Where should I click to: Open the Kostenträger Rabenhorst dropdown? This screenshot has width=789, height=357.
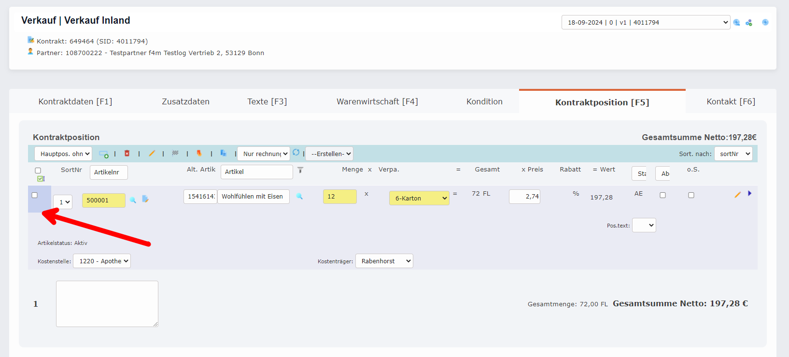(x=384, y=261)
